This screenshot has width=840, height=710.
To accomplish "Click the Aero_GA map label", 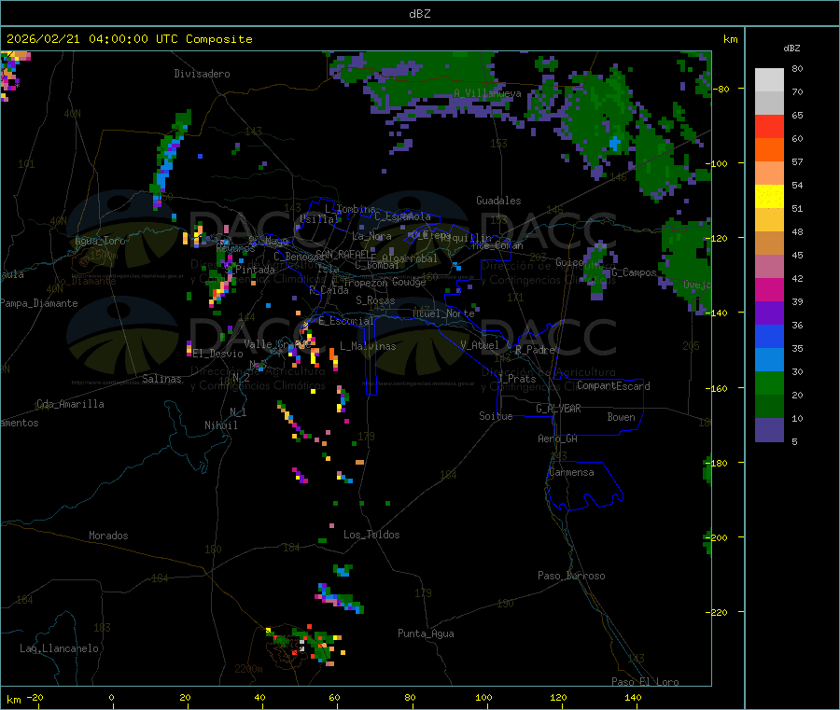I will [x=558, y=439].
